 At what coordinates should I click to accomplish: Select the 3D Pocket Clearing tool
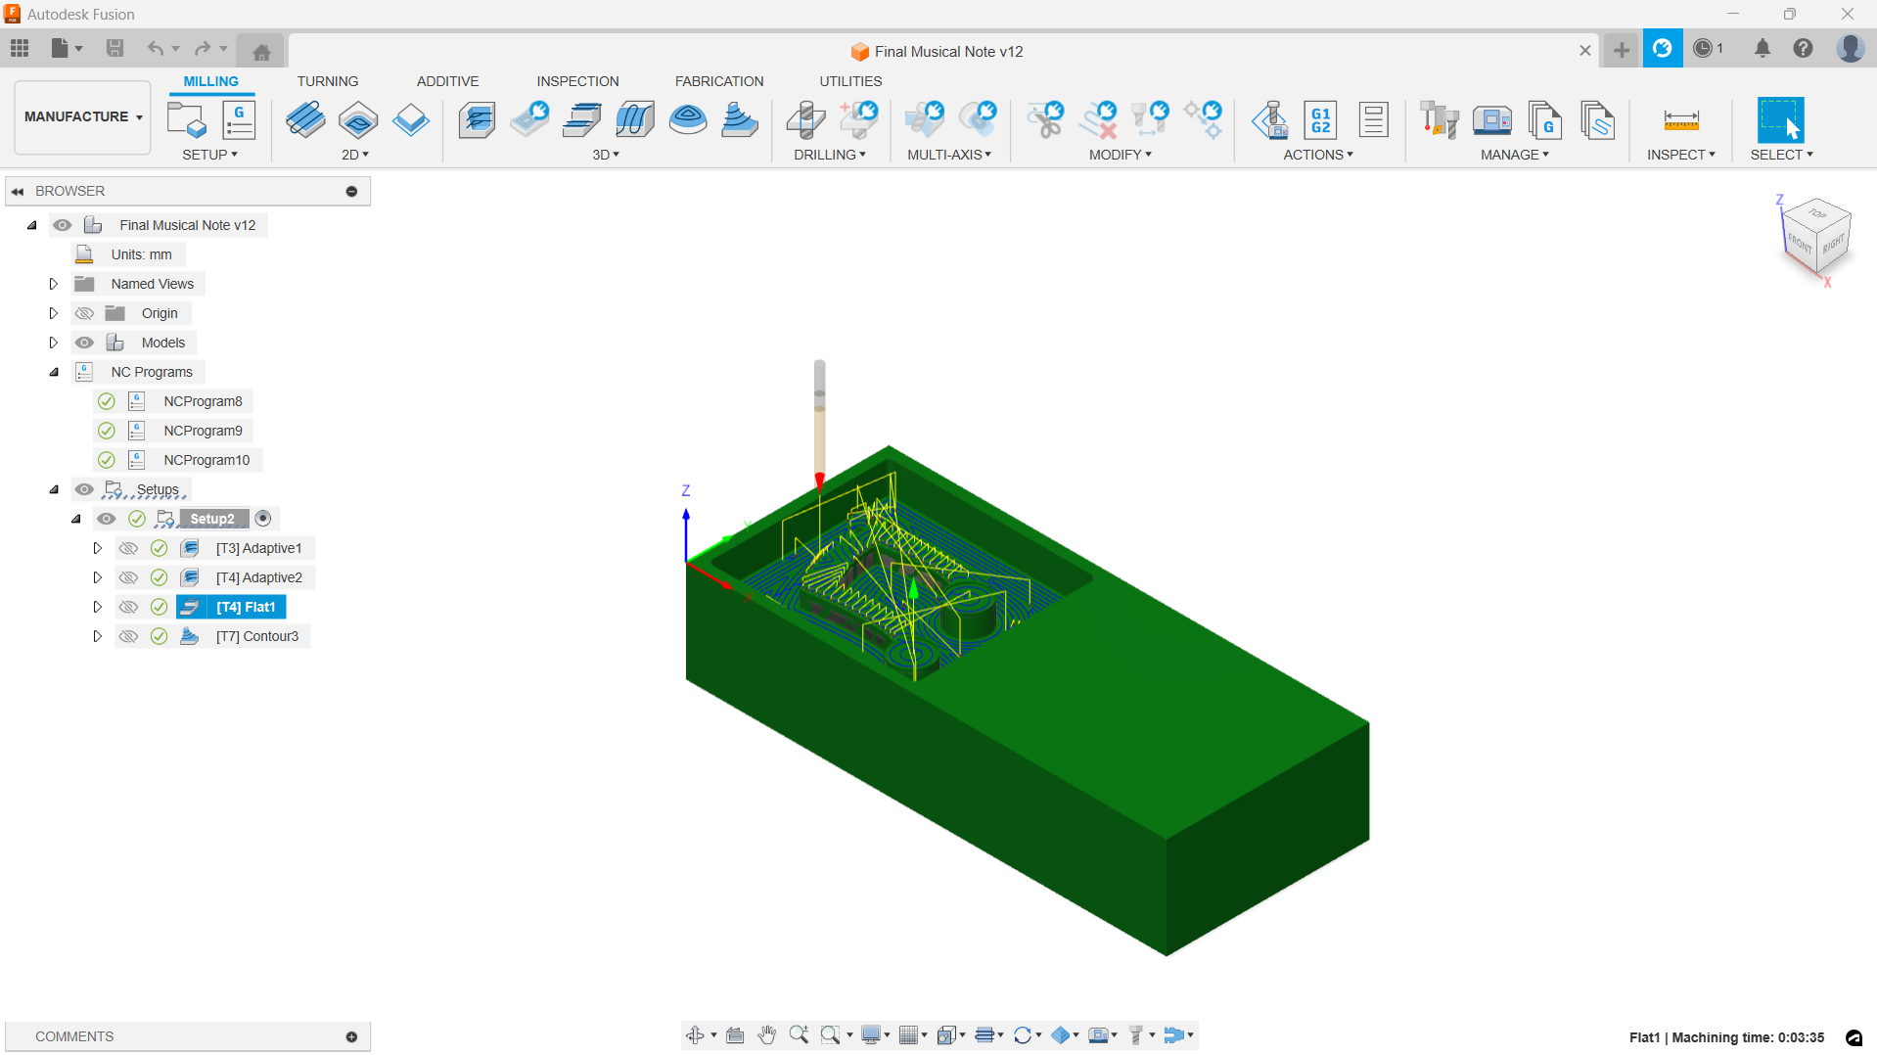click(529, 119)
